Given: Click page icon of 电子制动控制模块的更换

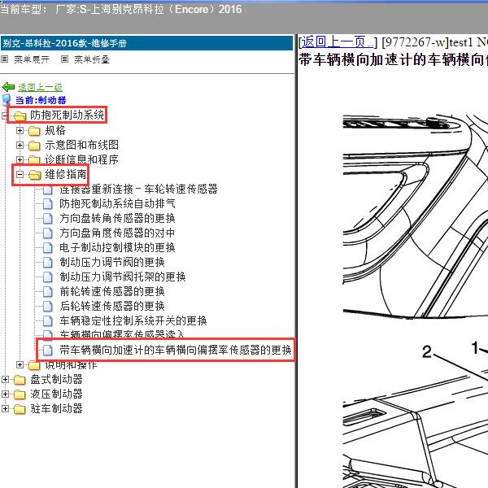Looking at the screenshot, I should coord(48,248).
